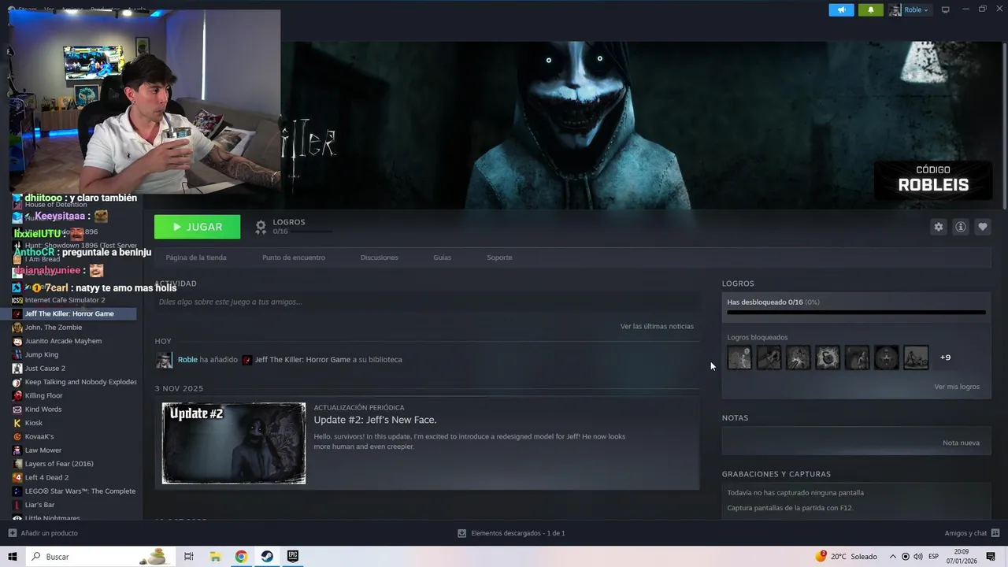
Task: Click Añadir un producto button
Action: pyautogui.click(x=43, y=533)
